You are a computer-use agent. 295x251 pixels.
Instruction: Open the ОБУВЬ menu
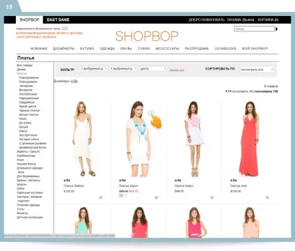[126, 49]
